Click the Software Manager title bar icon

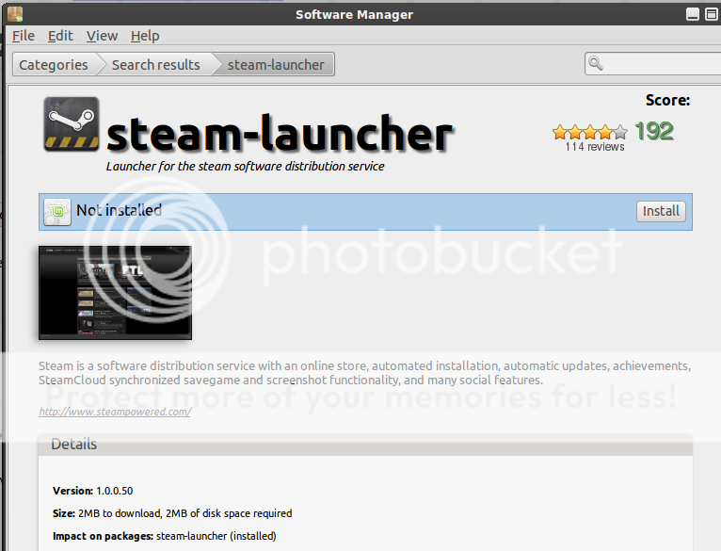coord(15,14)
